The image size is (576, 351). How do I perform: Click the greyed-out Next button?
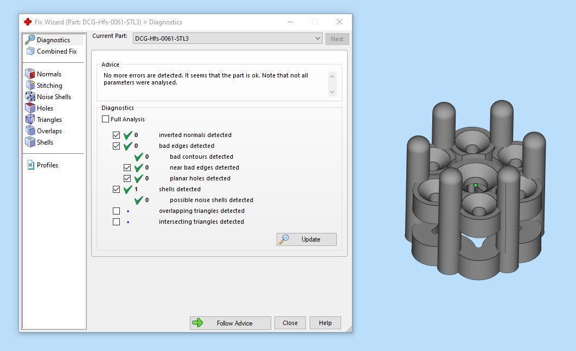pos(337,38)
